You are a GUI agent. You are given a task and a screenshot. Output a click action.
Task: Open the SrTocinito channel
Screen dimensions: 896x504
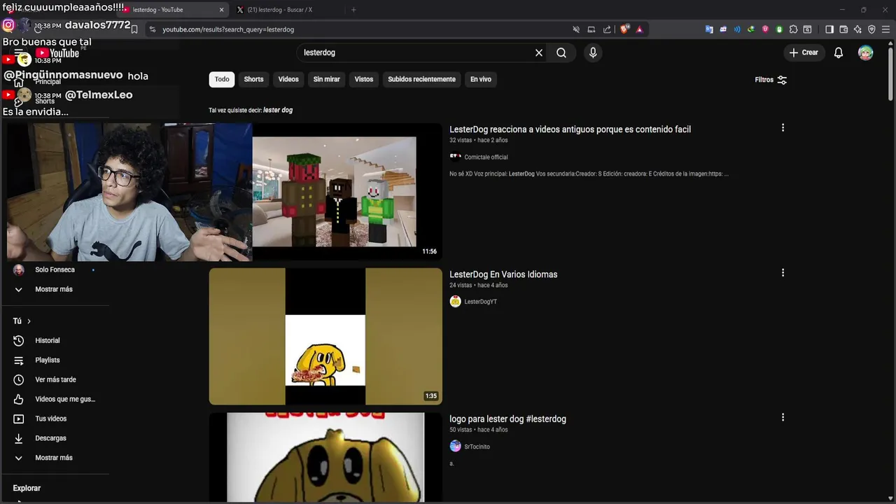tap(477, 447)
